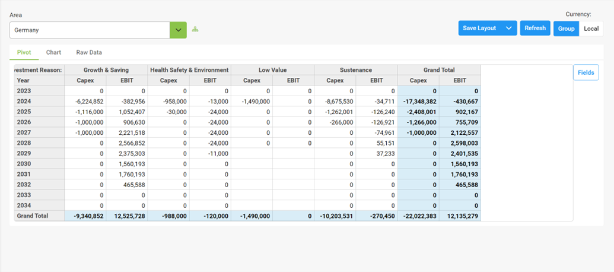The width and height of the screenshot is (614, 272).
Task: Switch to the Chart tab
Action: click(53, 52)
